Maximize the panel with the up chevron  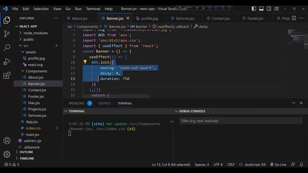294,103
